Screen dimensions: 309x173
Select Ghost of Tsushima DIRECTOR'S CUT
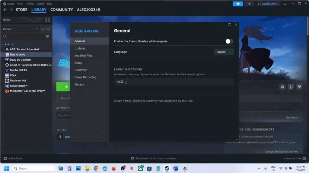click(x=27, y=65)
